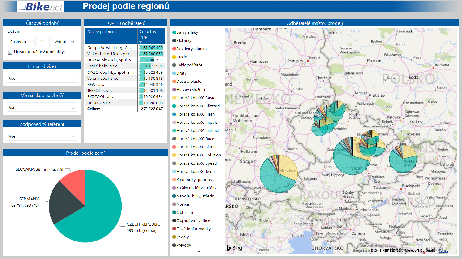The height and width of the screenshot is (259, 462).
Task: Click the date count input field
Action: 44,42
